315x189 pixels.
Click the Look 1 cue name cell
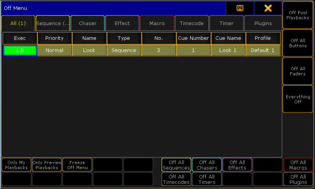tap(228, 50)
